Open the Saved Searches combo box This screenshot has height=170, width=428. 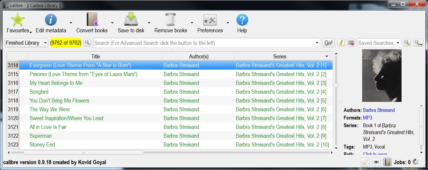coord(379,43)
